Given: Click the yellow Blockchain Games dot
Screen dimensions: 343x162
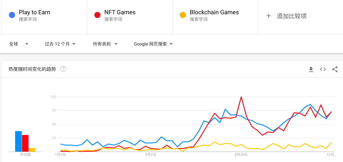Looking at the screenshot, I should click(x=183, y=15).
